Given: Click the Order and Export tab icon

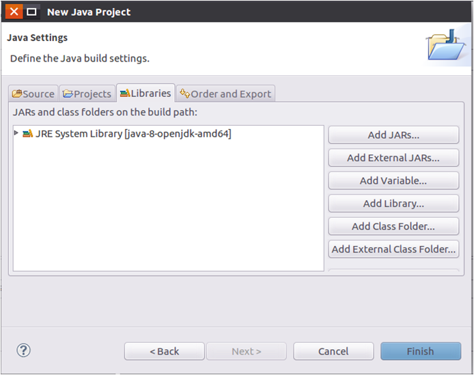Looking at the screenshot, I should (x=184, y=94).
